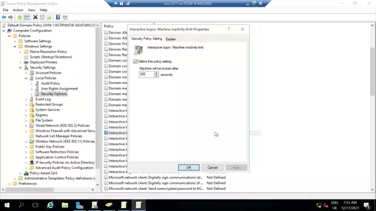This screenshot has width=376, height=211.
Task: Increase the inactivity seconds with up arrow
Action: (x=156, y=73)
